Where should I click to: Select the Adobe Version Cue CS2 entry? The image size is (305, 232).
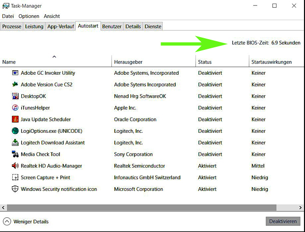coord(46,84)
